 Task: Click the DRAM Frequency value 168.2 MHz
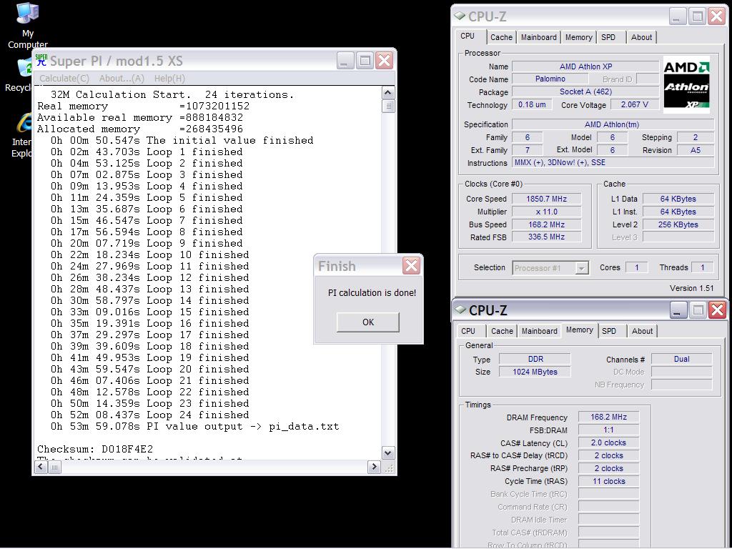pos(609,417)
